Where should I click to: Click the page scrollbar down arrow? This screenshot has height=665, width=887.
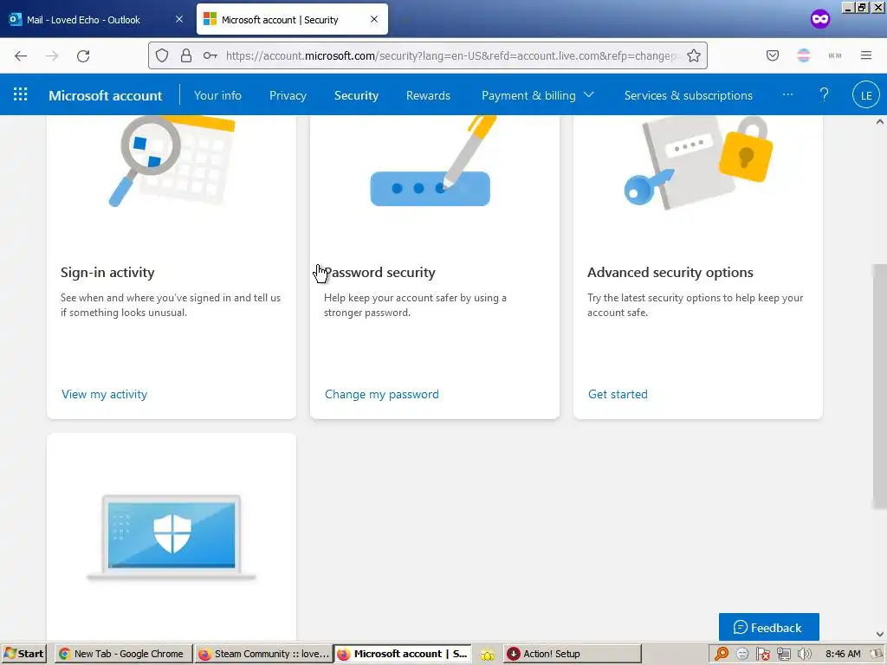[x=880, y=635]
